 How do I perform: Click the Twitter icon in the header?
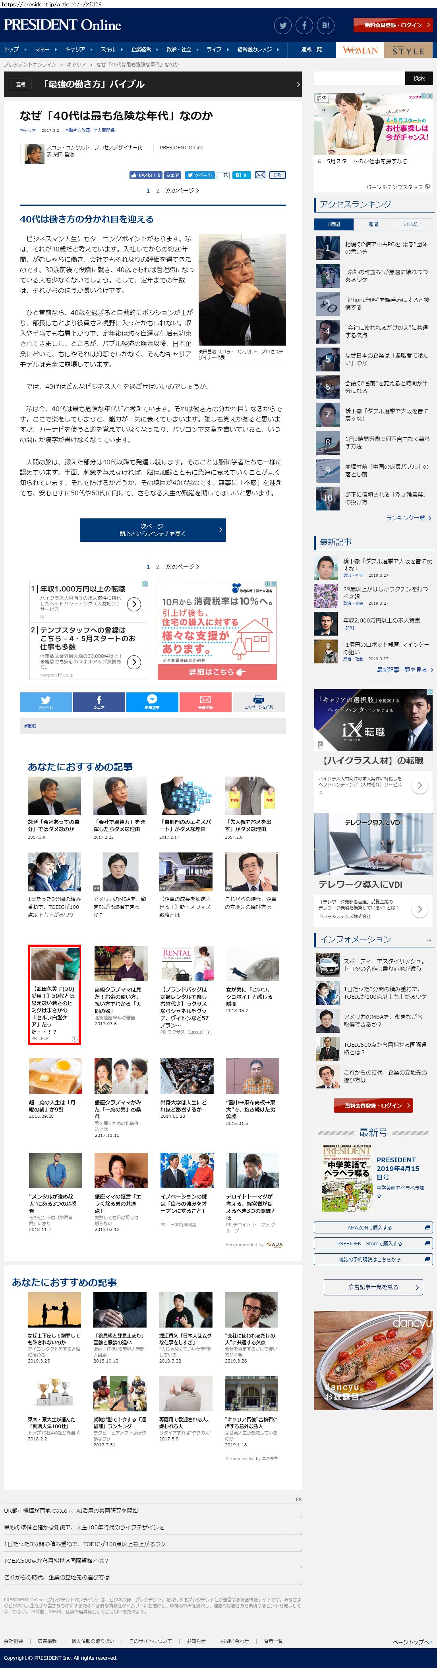click(x=283, y=25)
